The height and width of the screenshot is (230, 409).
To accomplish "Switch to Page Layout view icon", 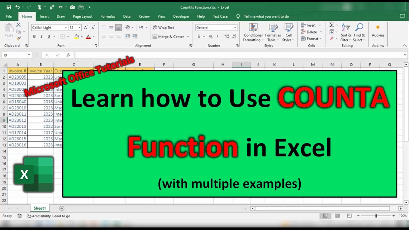I will click(x=337, y=216).
